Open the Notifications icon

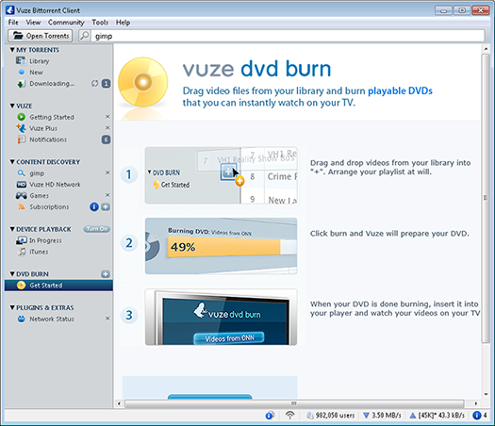21,139
